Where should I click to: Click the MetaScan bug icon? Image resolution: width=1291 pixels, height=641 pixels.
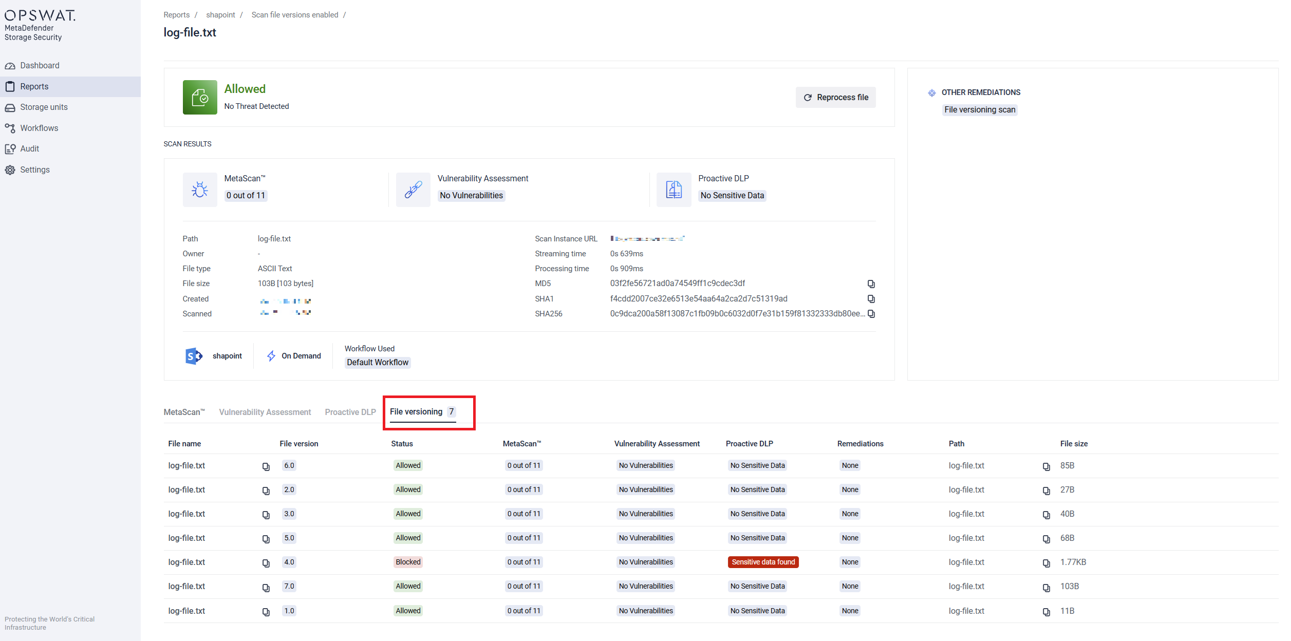point(200,190)
